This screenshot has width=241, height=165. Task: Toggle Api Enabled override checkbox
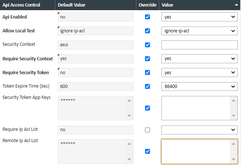tap(148, 17)
